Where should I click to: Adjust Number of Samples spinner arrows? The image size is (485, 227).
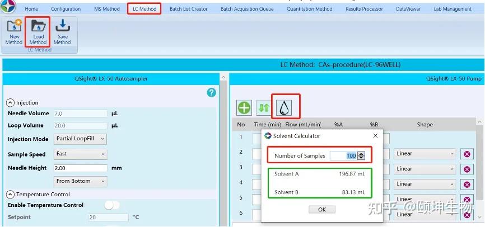[361, 156]
